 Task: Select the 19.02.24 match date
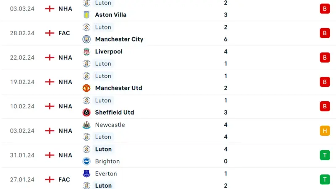(22, 82)
